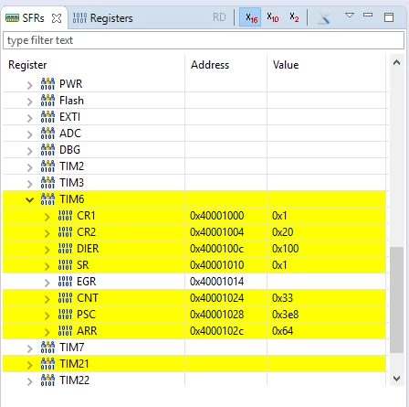Viewport: 409px width, 407px height.
Task: Expand the TIM22 peripheral node
Action: (29, 381)
